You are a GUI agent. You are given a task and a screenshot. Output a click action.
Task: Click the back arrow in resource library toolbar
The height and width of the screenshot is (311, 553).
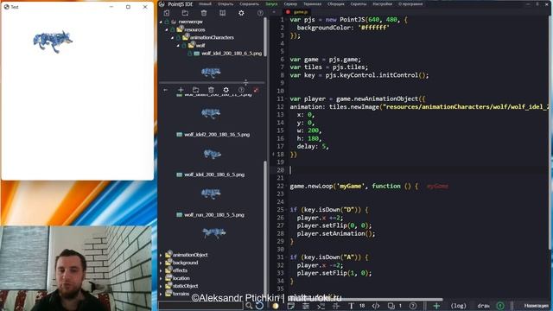click(165, 90)
